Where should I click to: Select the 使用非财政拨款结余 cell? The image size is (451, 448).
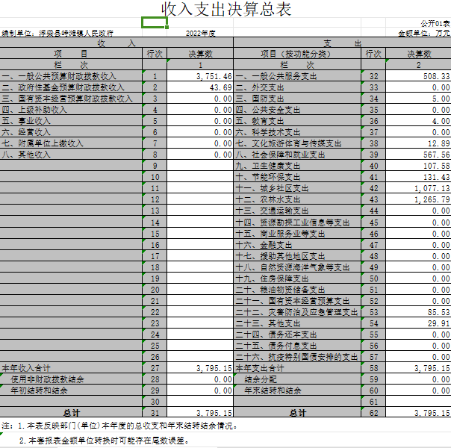pyautogui.click(x=47, y=379)
